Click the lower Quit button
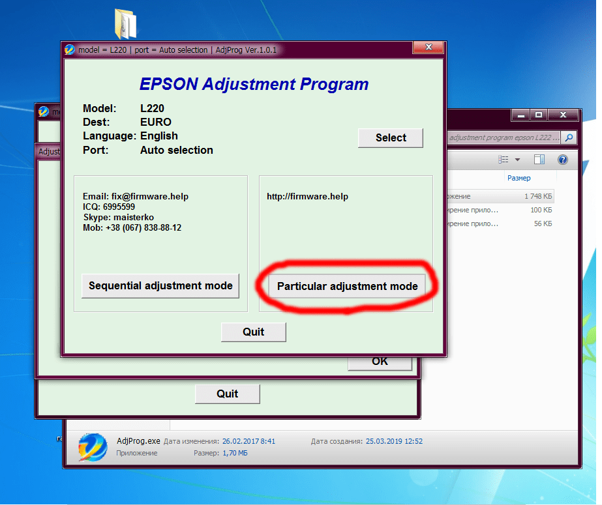Screen dimensions: 602x505 click(227, 394)
